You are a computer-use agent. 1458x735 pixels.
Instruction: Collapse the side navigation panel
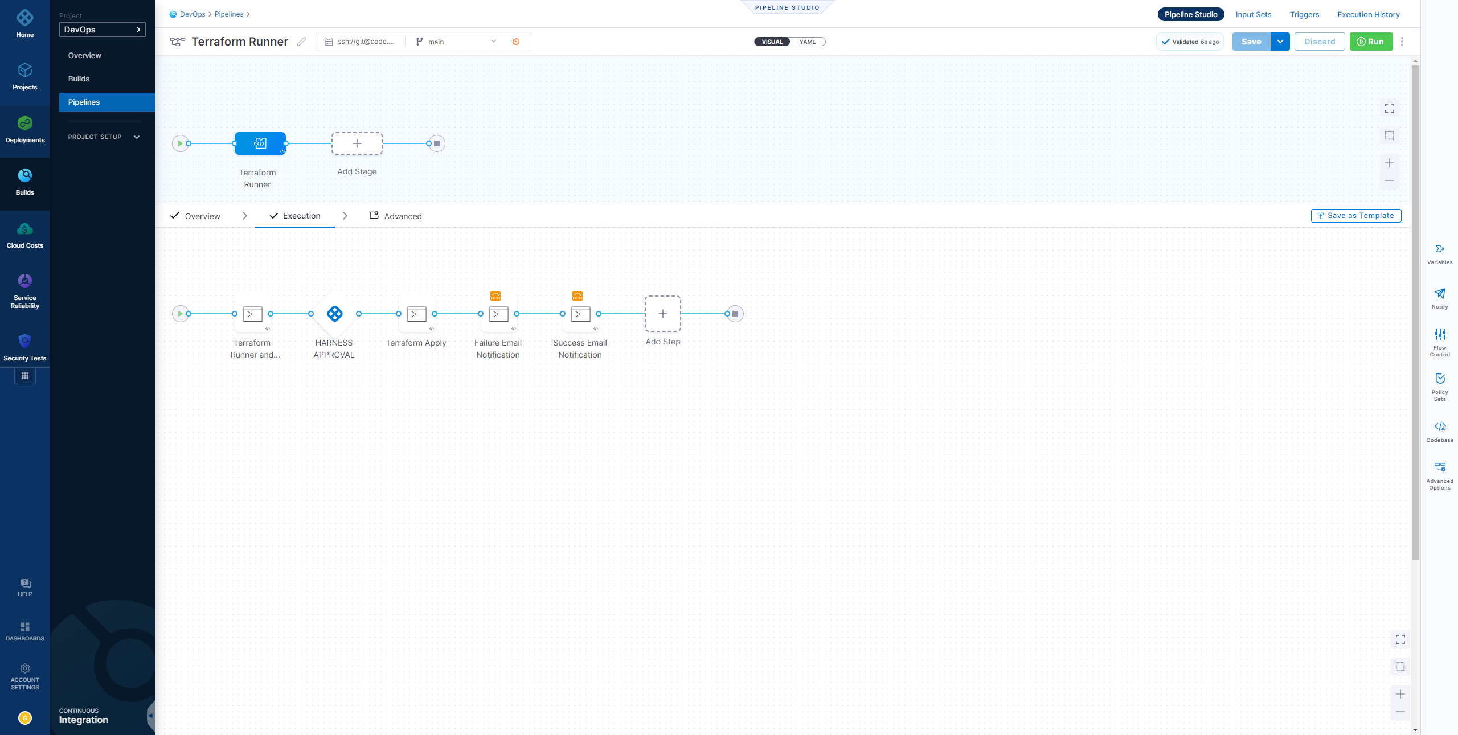click(x=151, y=716)
